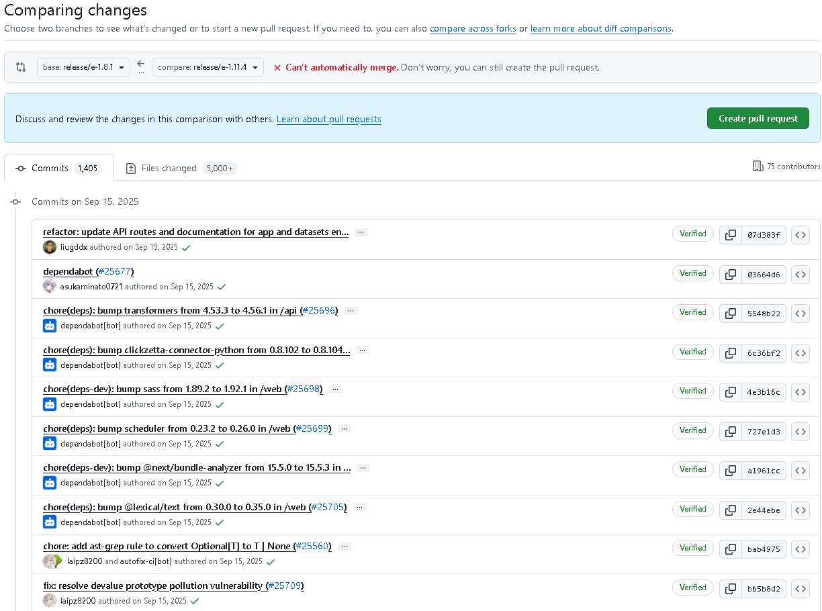Open liugddx author name link
The width and height of the screenshot is (822, 611).
click(74, 247)
